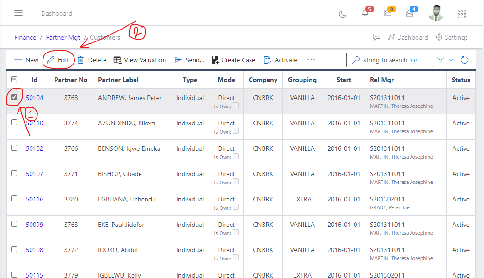Open the Partner Mgt breadcrumb menu item
The height and width of the screenshot is (278, 484).
pyautogui.click(x=63, y=37)
